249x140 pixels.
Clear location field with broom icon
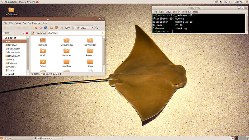[x=102, y=33]
